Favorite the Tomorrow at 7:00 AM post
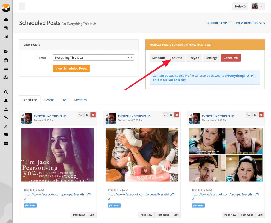The height and width of the screenshot is (223, 271). click(165, 115)
